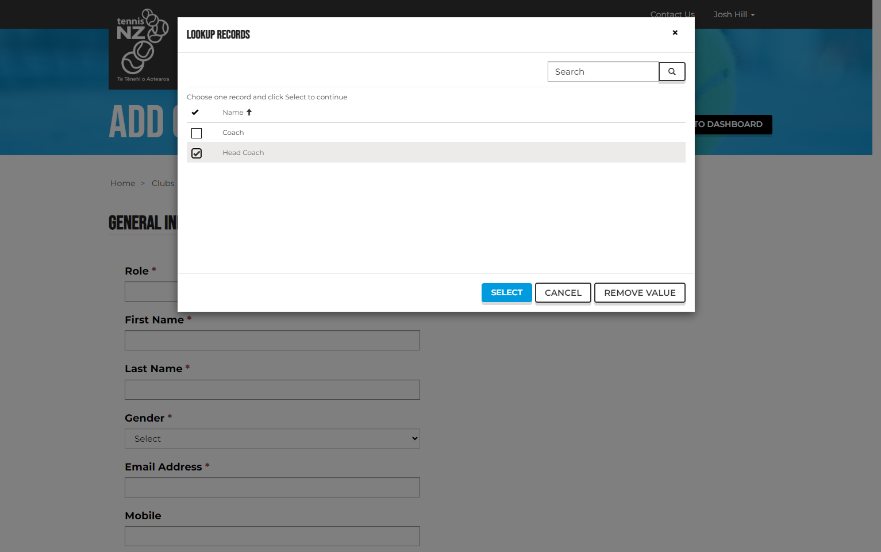881x552 pixels.
Task: Click the blue Select button
Action: (x=507, y=292)
